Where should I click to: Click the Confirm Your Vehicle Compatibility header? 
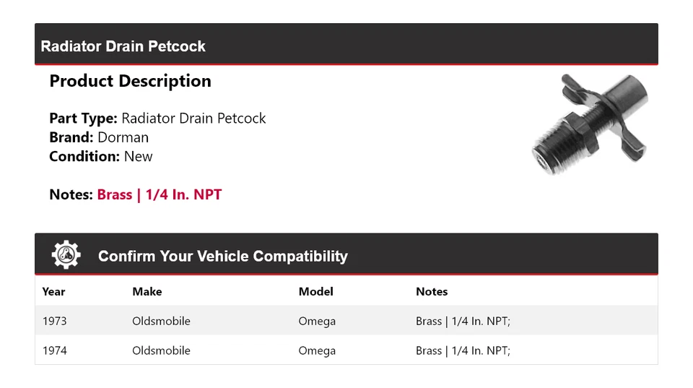222,256
